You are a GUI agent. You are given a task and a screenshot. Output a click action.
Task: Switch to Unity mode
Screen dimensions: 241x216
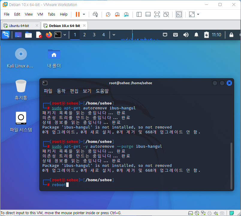point(166,14)
